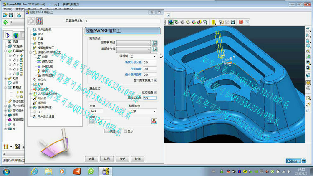
Task: Select 机床 in the explorer tree
Action: tap(15, 42)
